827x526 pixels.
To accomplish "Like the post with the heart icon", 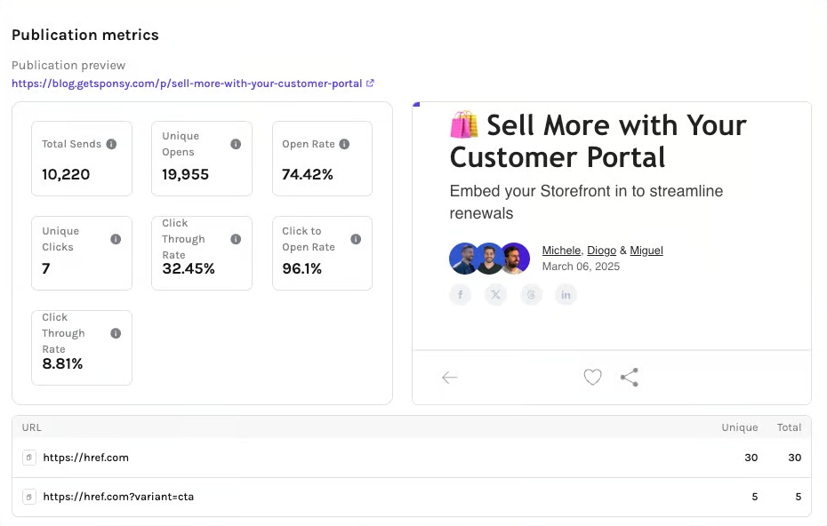I will click(592, 377).
